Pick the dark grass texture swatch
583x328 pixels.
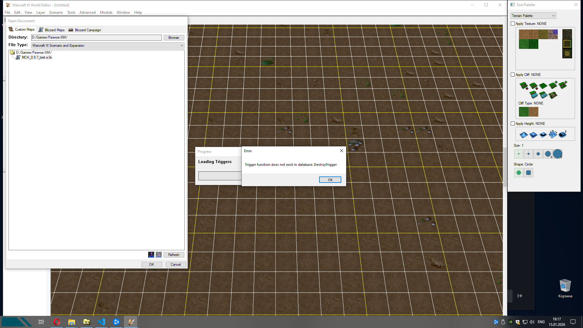(x=534, y=44)
